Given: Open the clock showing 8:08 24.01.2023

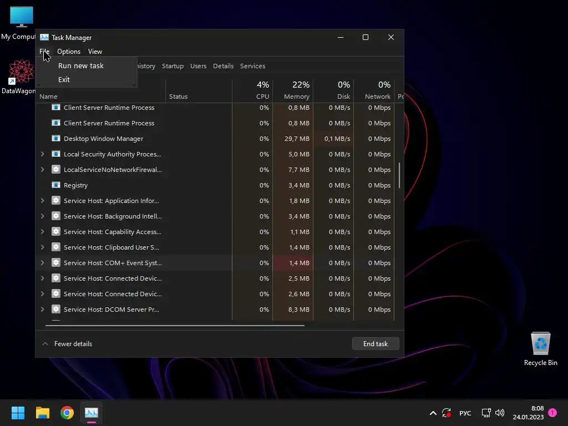Looking at the screenshot, I should 528,413.
